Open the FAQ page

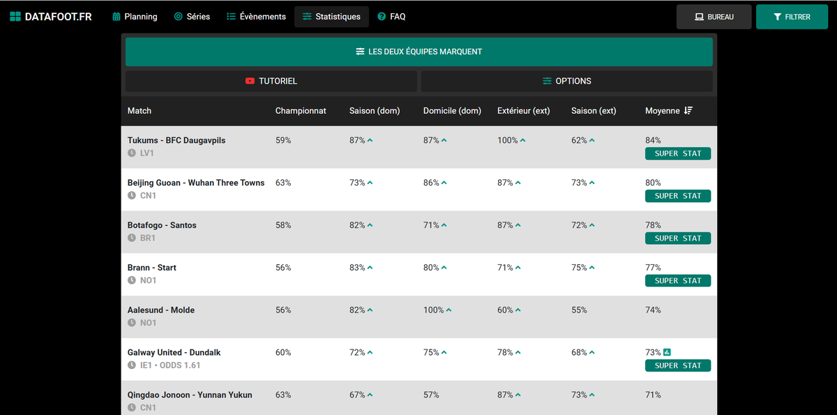point(391,17)
